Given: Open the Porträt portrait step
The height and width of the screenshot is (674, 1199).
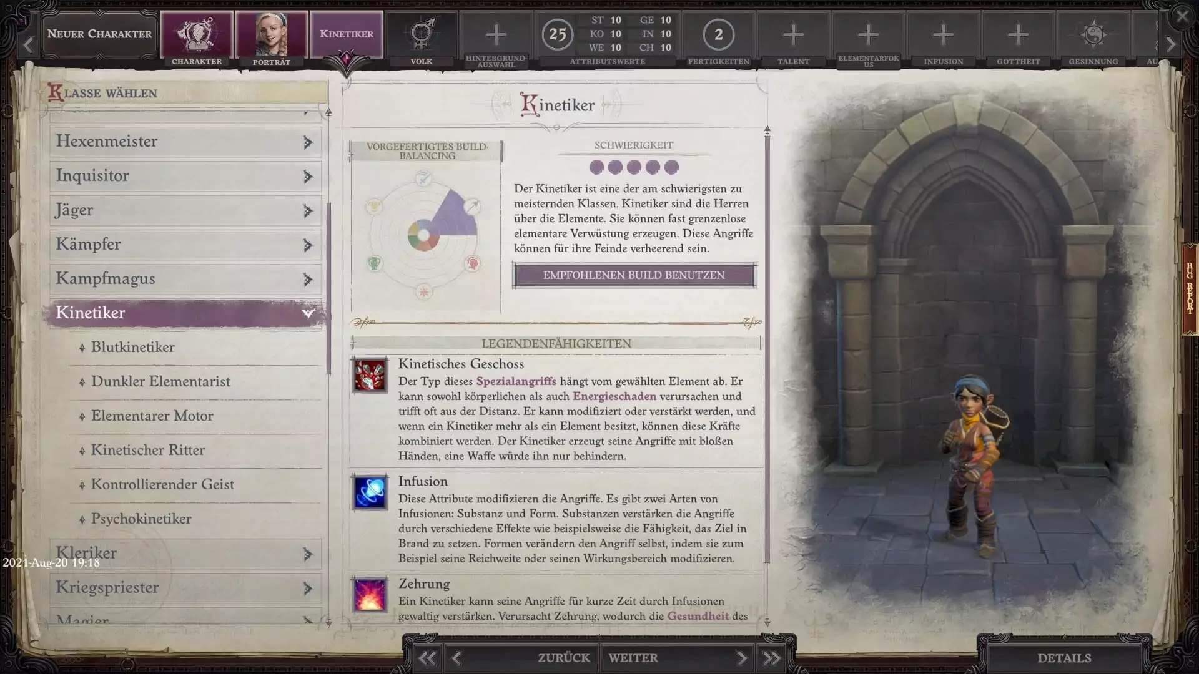Looking at the screenshot, I should pos(272,35).
